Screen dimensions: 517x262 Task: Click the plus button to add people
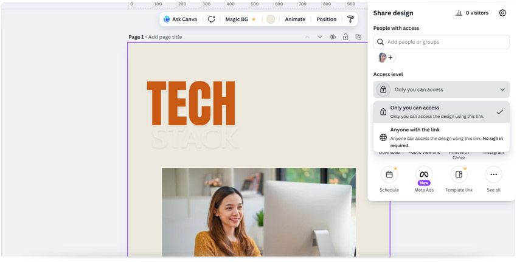390,58
